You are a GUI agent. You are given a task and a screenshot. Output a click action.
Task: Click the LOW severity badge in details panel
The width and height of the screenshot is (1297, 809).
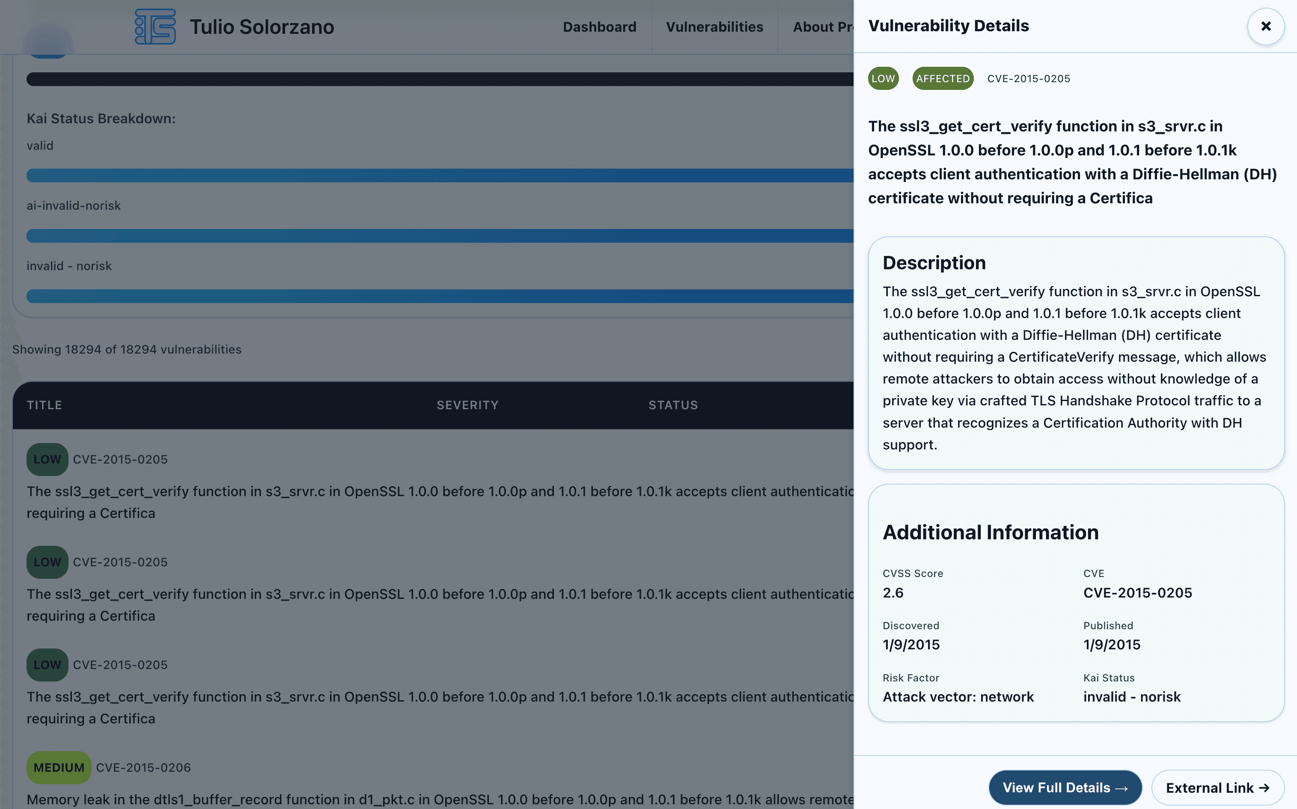(x=883, y=78)
